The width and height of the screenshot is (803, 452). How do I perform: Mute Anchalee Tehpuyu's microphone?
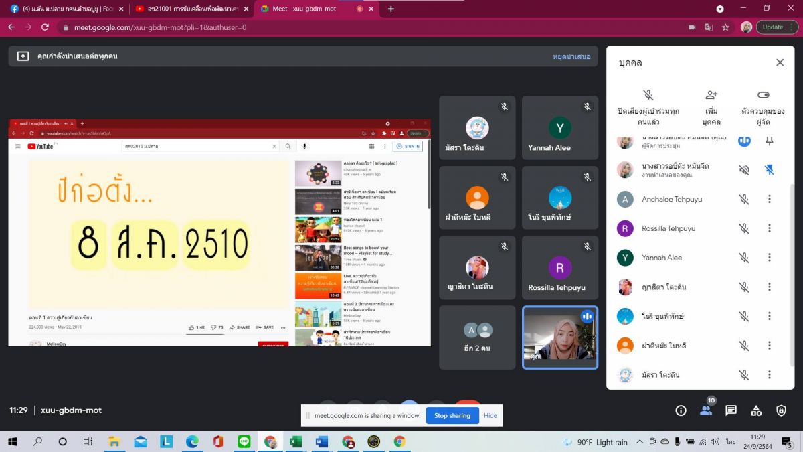pyautogui.click(x=743, y=199)
